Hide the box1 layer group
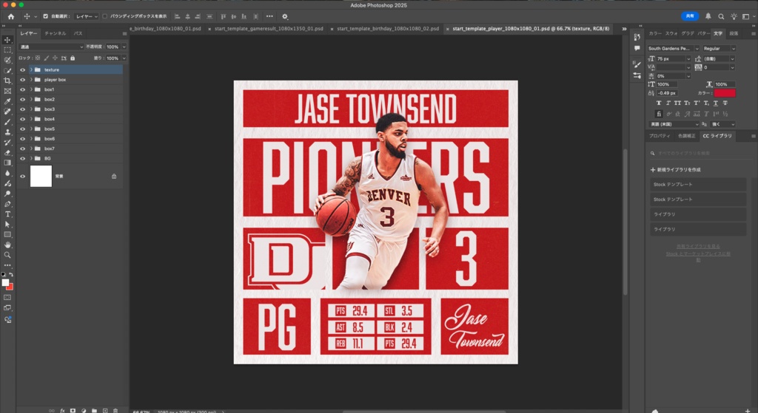758x413 pixels. click(x=22, y=89)
